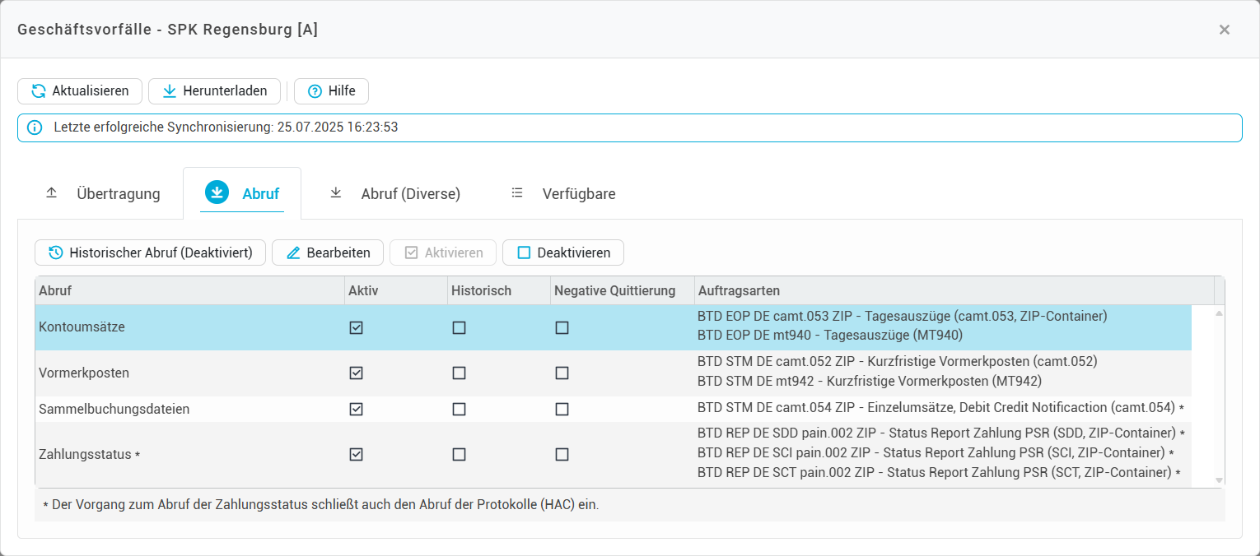This screenshot has height=556, width=1260.
Task: Click the Historischer Abruf clock icon button
Action: pyautogui.click(x=56, y=253)
